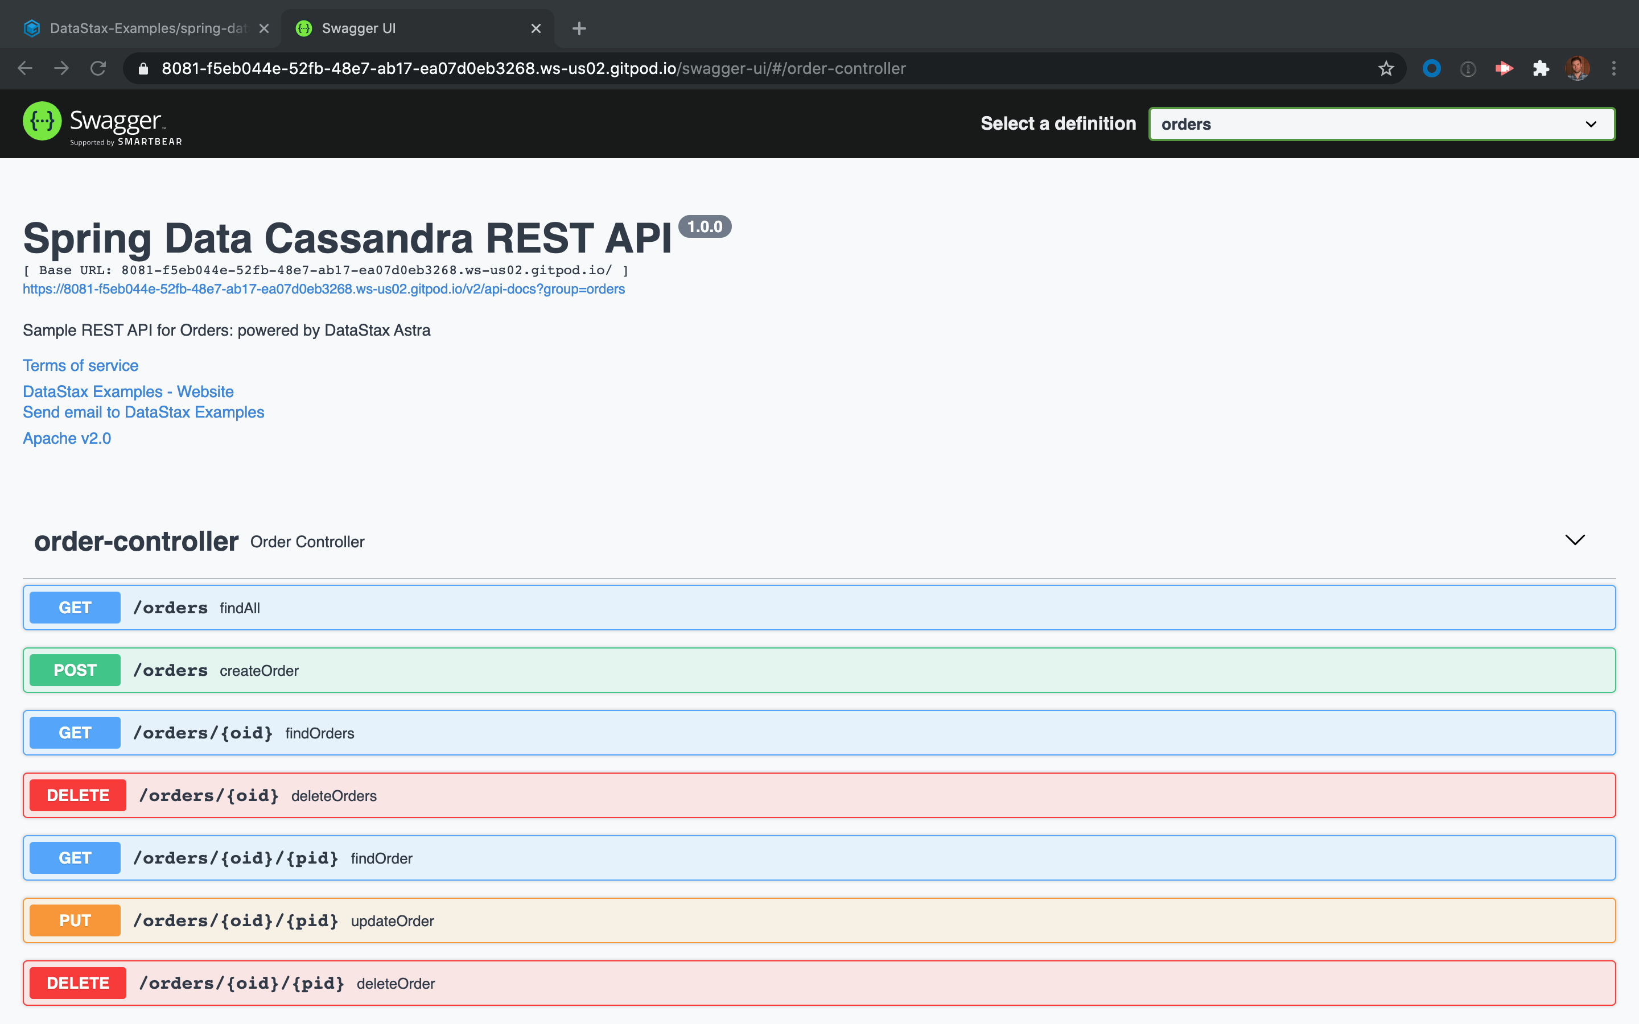This screenshot has height=1024, width=1639.
Task: Open the Terms of service link
Action: [x=80, y=365]
